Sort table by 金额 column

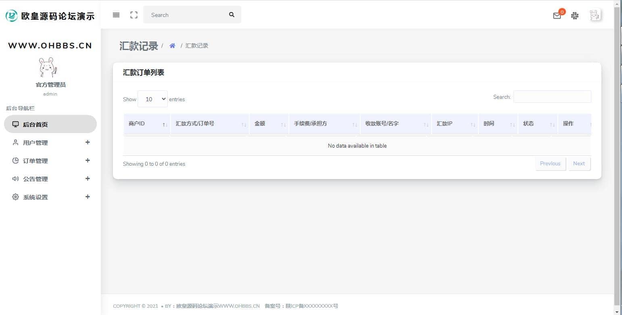267,124
